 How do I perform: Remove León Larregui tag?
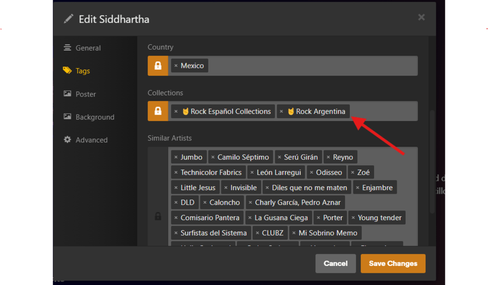252,173
